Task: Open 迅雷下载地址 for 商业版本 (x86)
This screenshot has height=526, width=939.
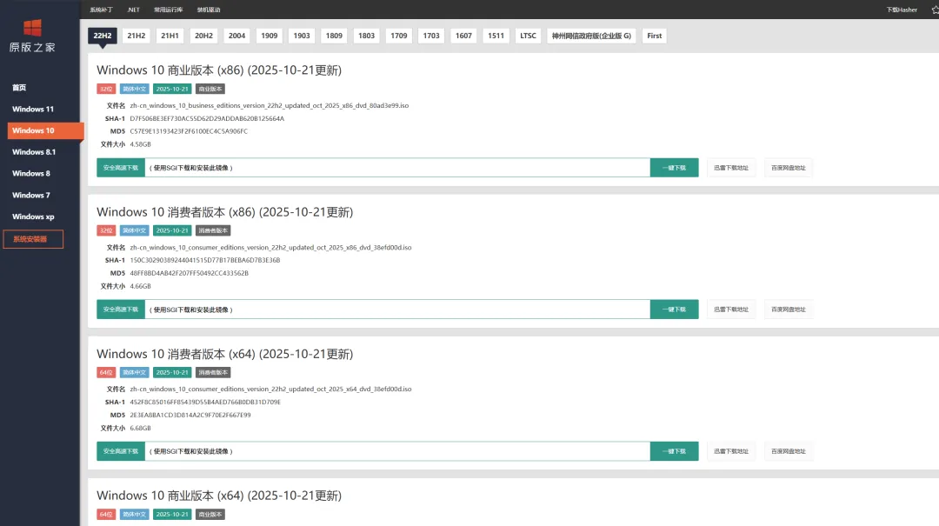Action: tap(730, 168)
